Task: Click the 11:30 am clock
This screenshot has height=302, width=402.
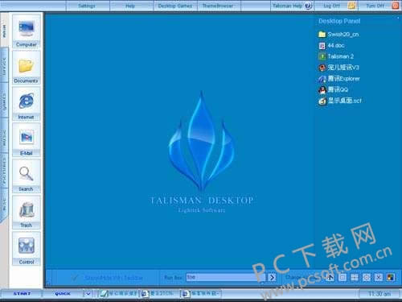Action: (379, 294)
